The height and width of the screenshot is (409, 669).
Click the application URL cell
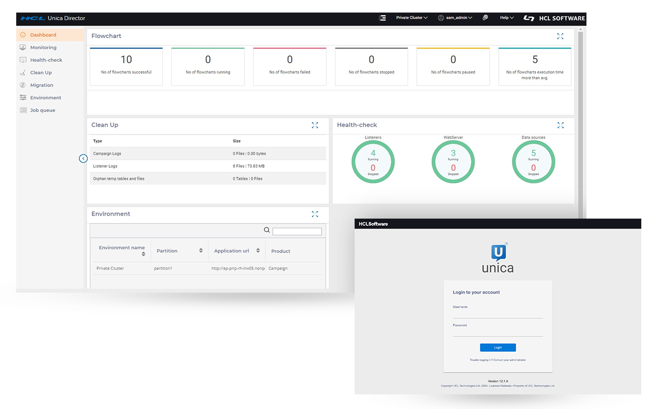click(x=238, y=268)
